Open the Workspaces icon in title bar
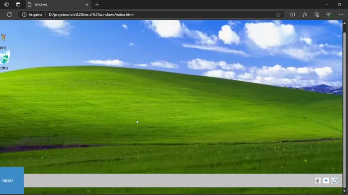Image resolution: width=348 pixels, height=195 pixels. pyautogui.click(x=7, y=4)
